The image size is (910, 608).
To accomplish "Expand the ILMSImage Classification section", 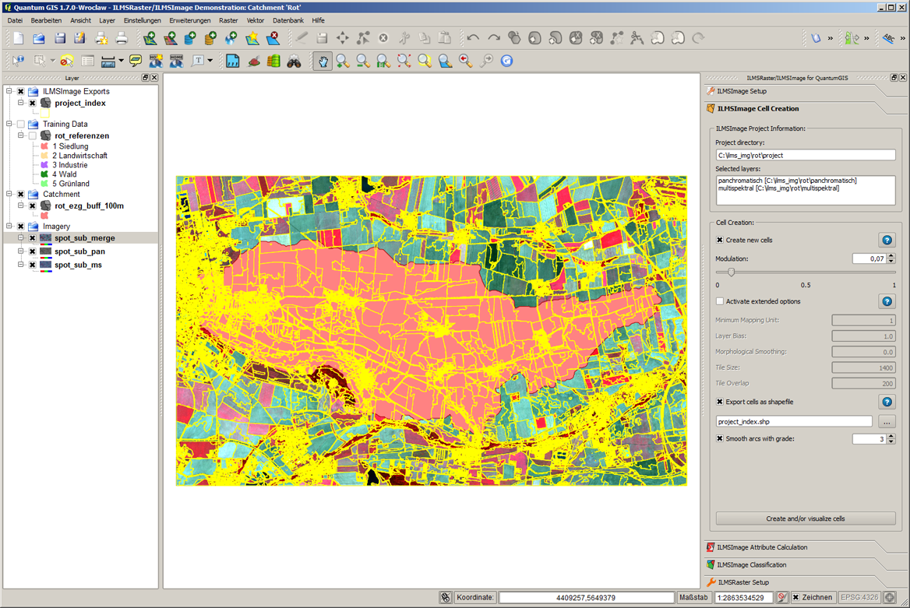I will coord(751,564).
